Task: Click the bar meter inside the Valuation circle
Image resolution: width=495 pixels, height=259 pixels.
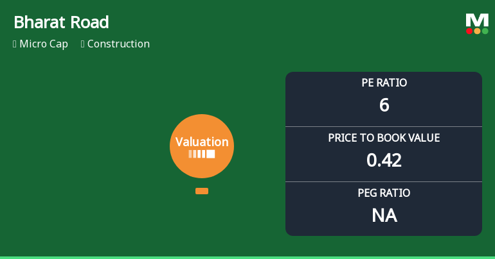Action: click(202, 155)
